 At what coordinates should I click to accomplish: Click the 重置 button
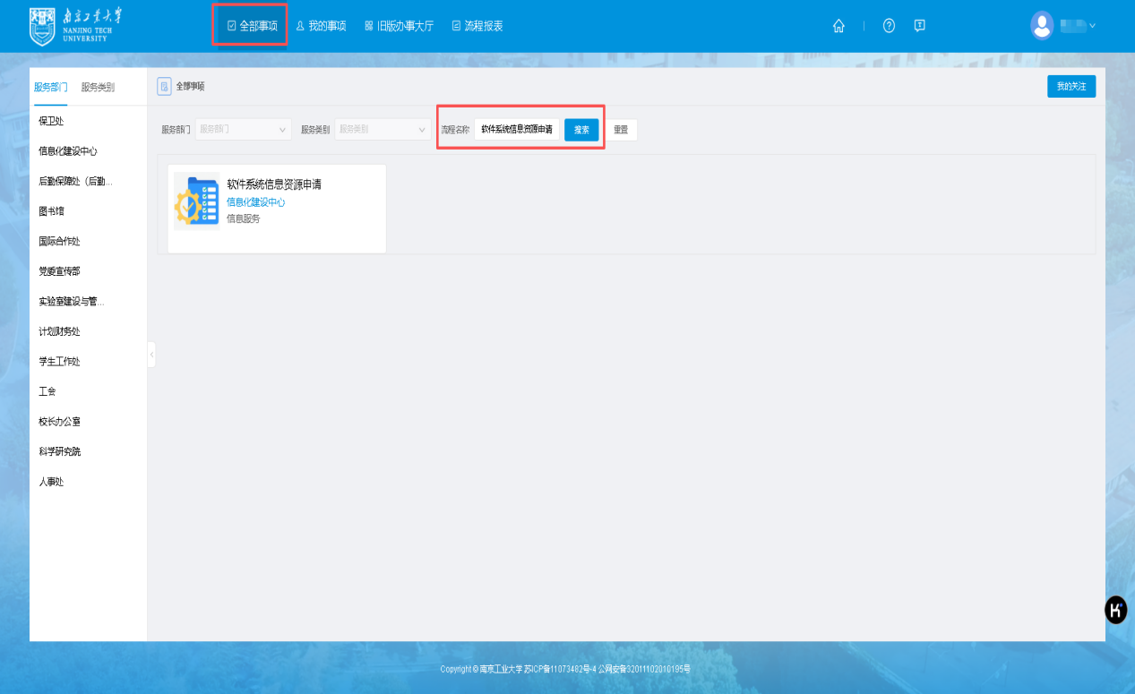point(621,130)
